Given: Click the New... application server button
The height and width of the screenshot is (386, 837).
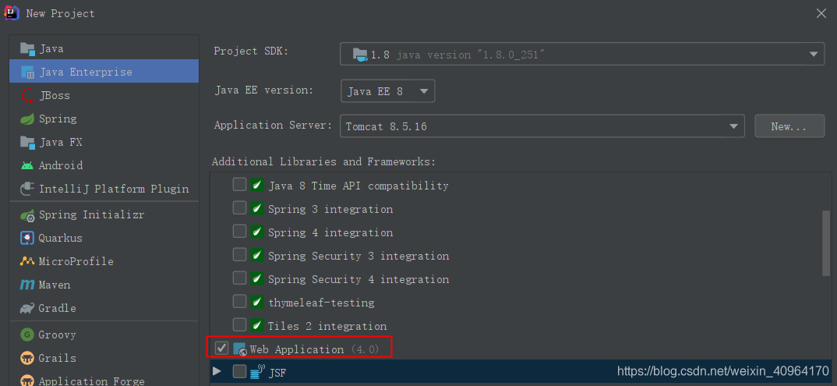Looking at the screenshot, I should click(x=789, y=126).
